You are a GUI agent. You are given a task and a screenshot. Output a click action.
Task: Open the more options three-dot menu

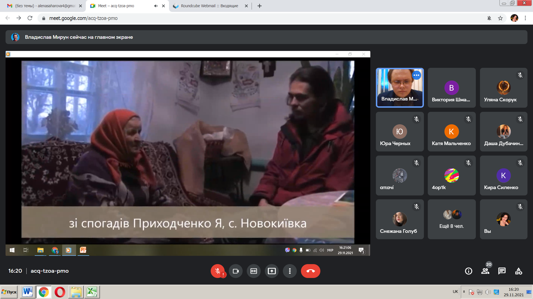click(x=290, y=271)
